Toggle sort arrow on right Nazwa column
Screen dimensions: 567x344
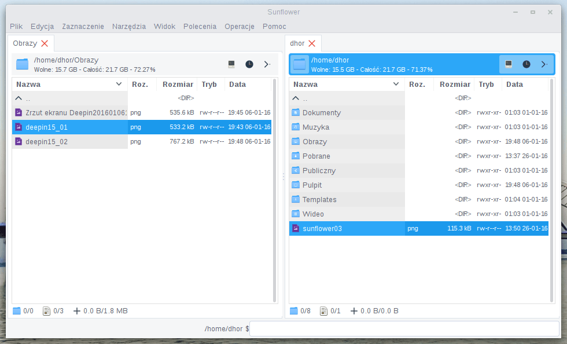point(396,85)
